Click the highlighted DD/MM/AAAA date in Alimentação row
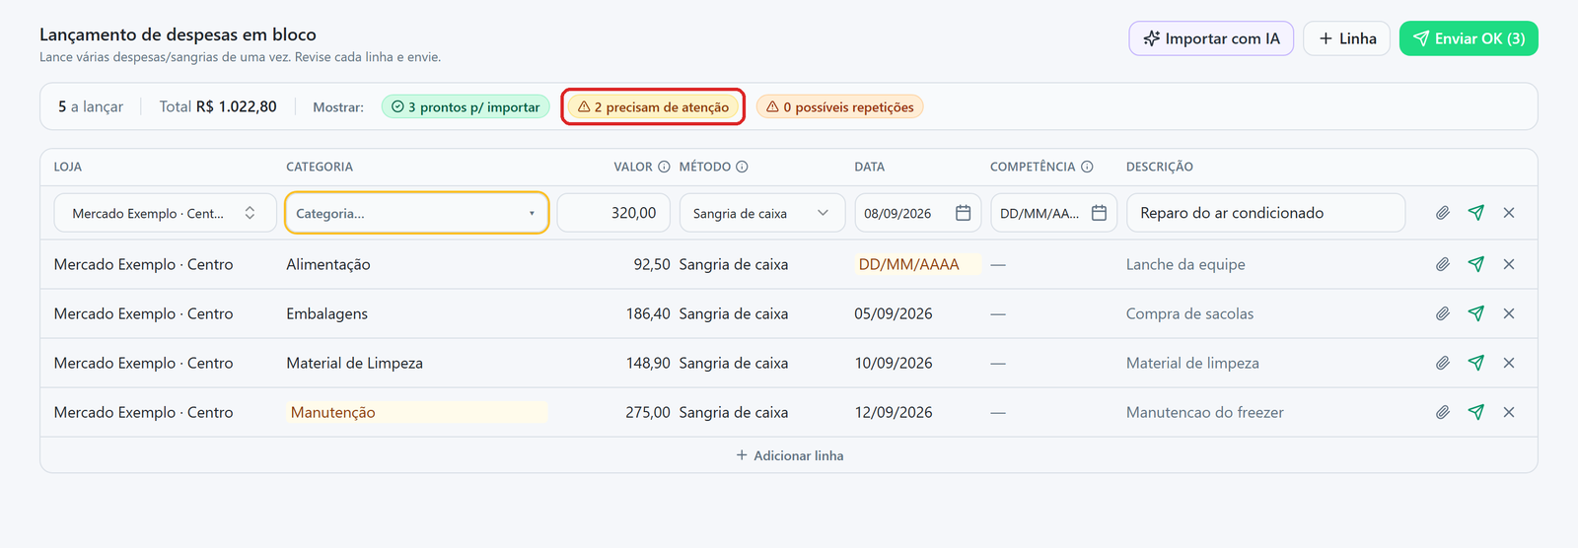The image size is (1578, 548). pos(918,264)
